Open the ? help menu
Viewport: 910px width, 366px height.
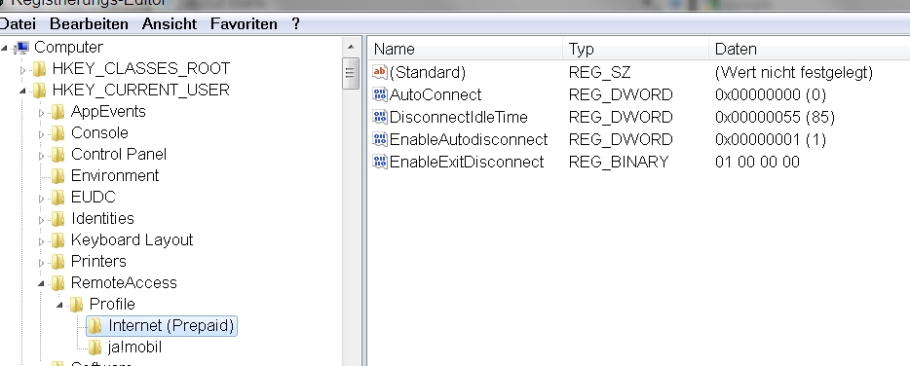click(296, 24)
